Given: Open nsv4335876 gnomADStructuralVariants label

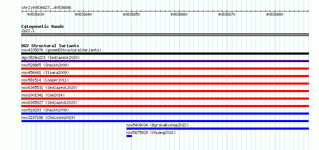Looking at the screenshot, I should 61,50.
